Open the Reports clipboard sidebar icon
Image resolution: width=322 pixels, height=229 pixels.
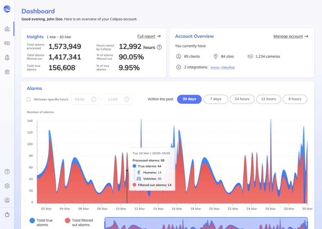pyautogui.click(x=7, y=72)
